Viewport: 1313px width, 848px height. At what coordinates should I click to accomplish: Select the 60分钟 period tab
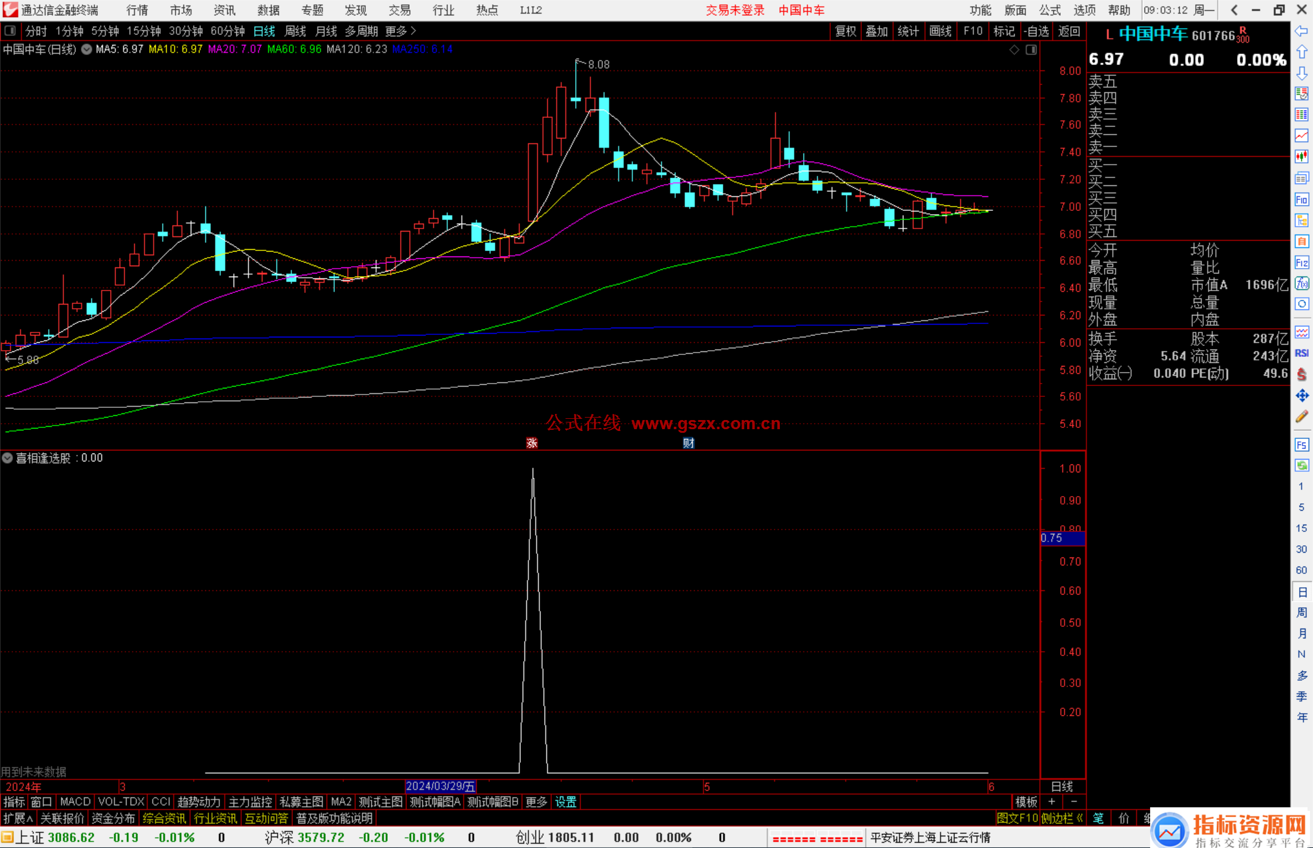[x=227, y=30]
